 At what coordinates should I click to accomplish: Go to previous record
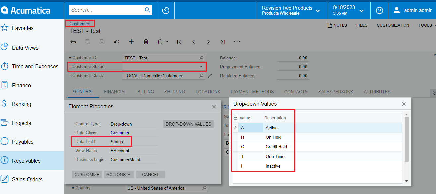pyautogui.click(x=194, y=42)
